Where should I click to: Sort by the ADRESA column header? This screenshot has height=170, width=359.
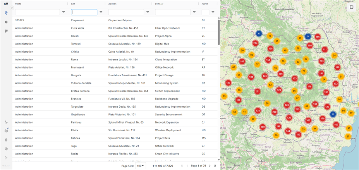point(113,3)
